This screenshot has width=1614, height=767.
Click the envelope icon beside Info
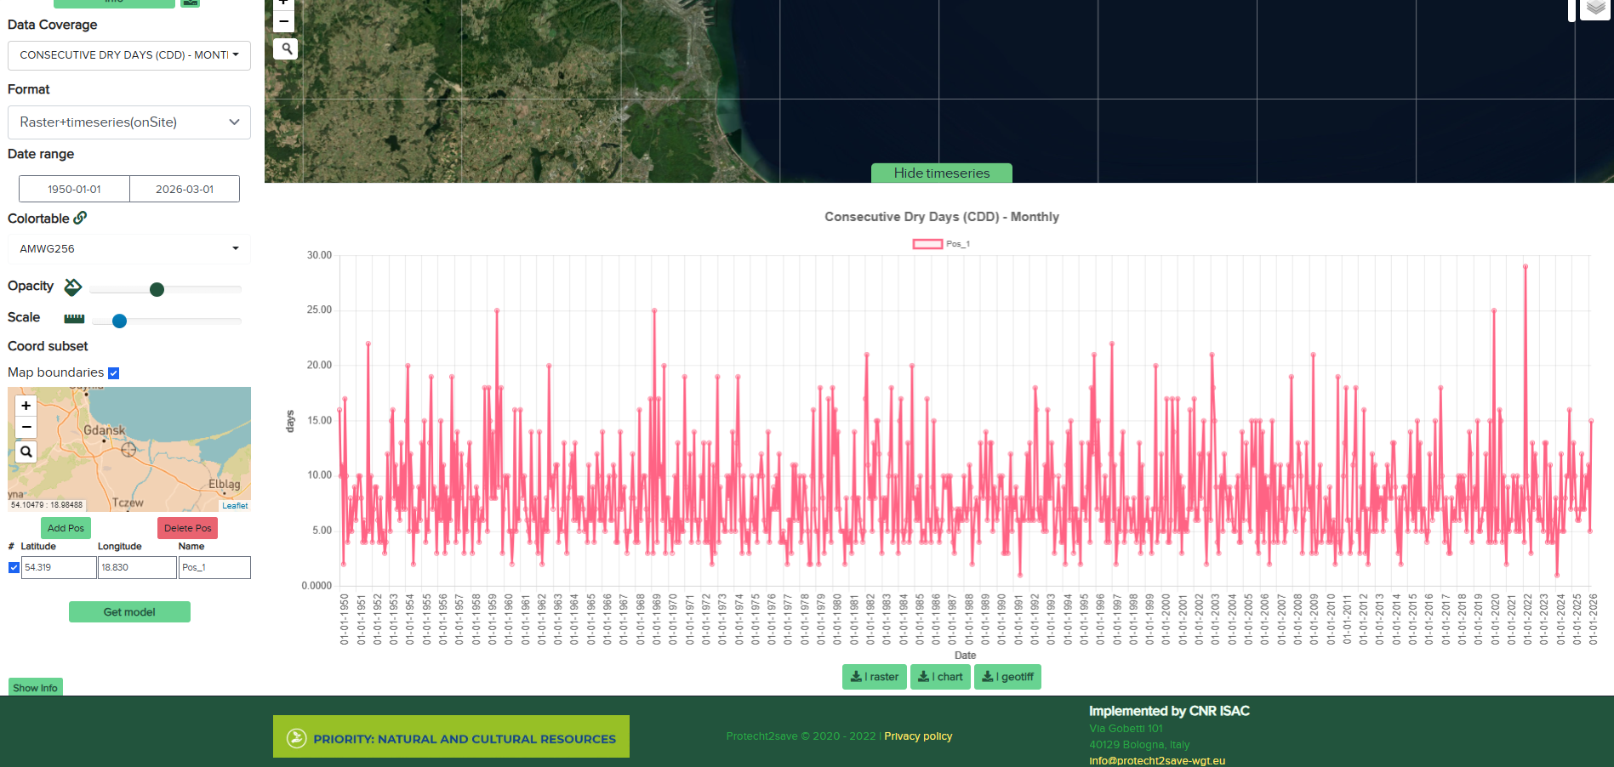[x=190, y=3]
